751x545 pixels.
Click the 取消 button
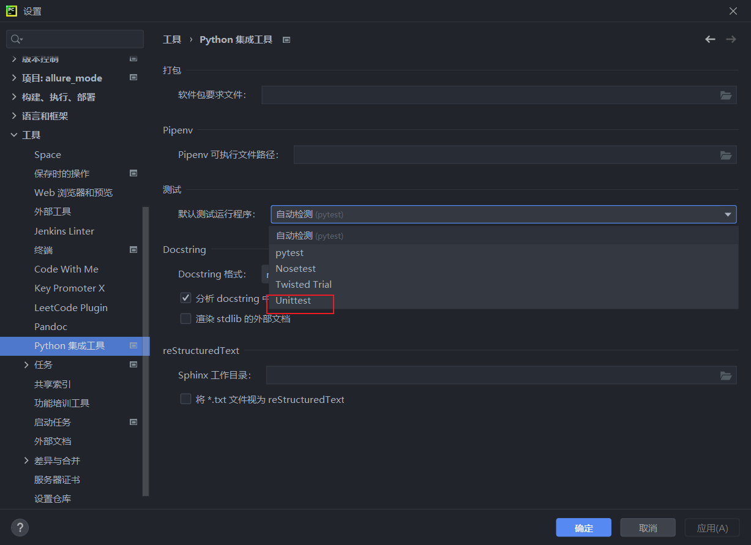click(x=648, y=528)
